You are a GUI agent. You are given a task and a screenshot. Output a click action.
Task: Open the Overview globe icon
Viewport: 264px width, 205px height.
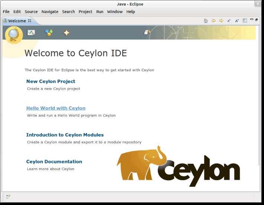click(x=14, y=35)
